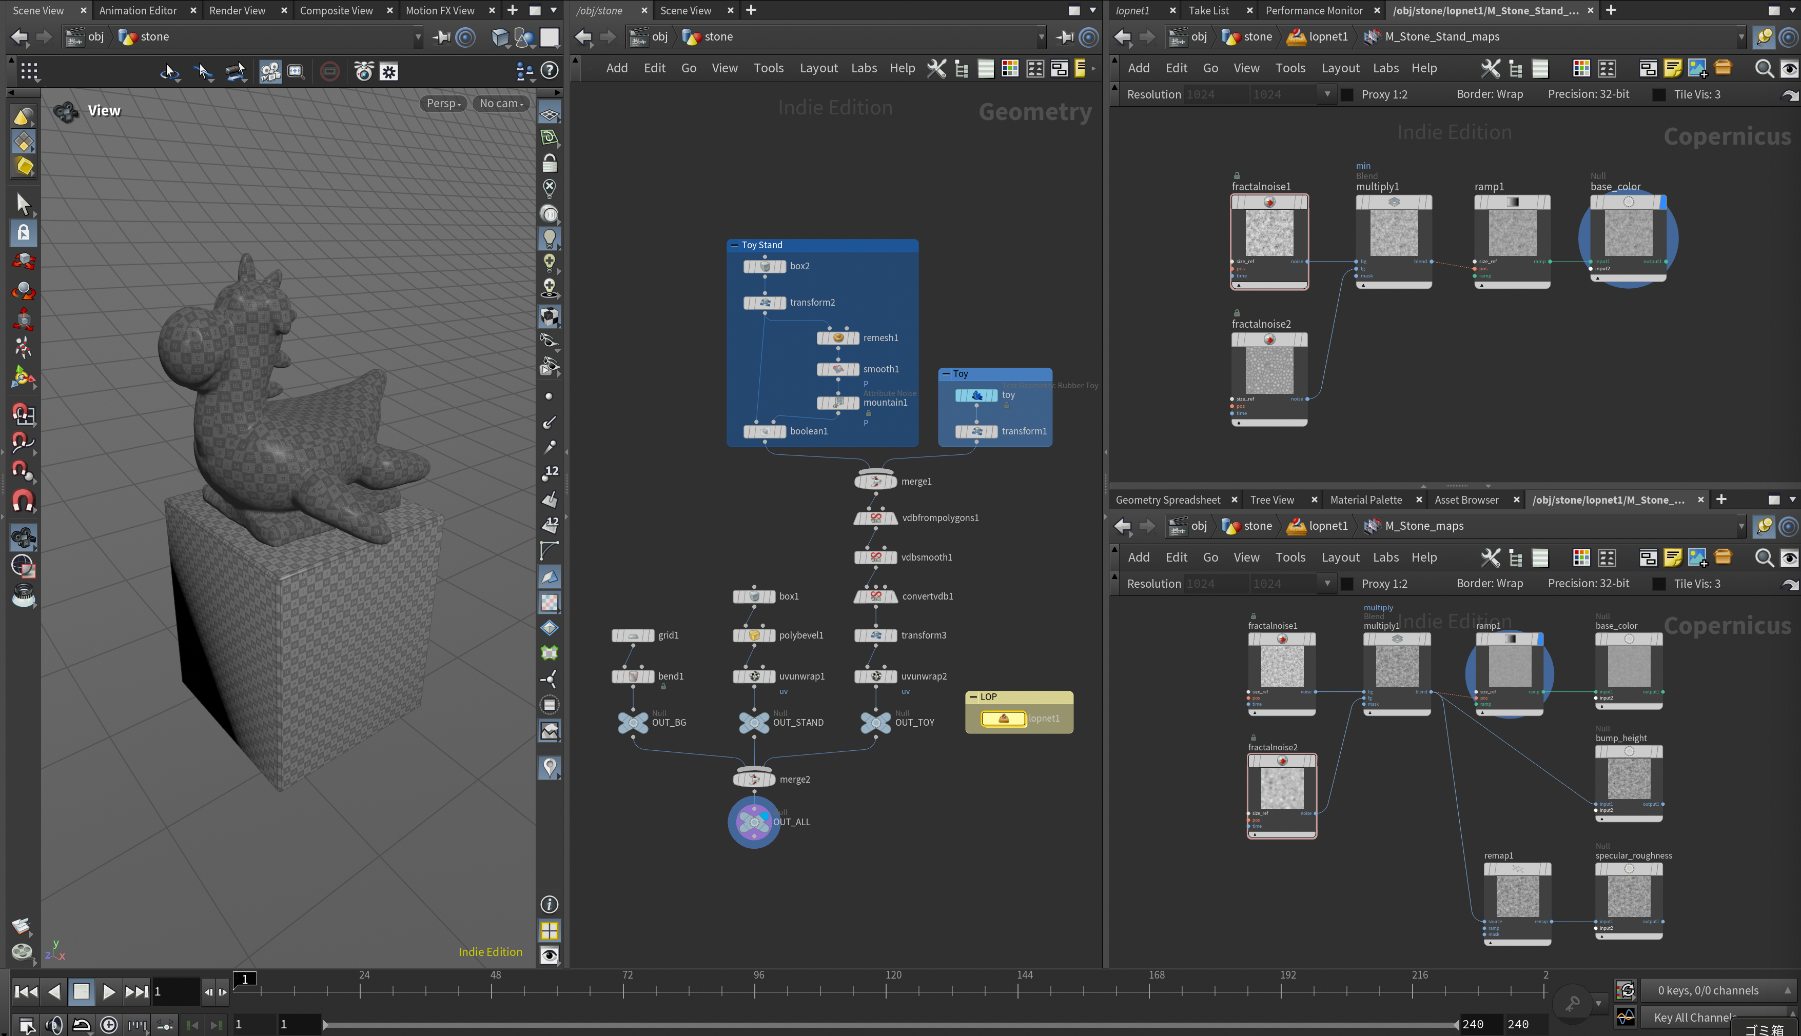Viewport: 1801px width, 1036px height.
Task: Open the No cam camera dropdown
Action: [501, 103]
